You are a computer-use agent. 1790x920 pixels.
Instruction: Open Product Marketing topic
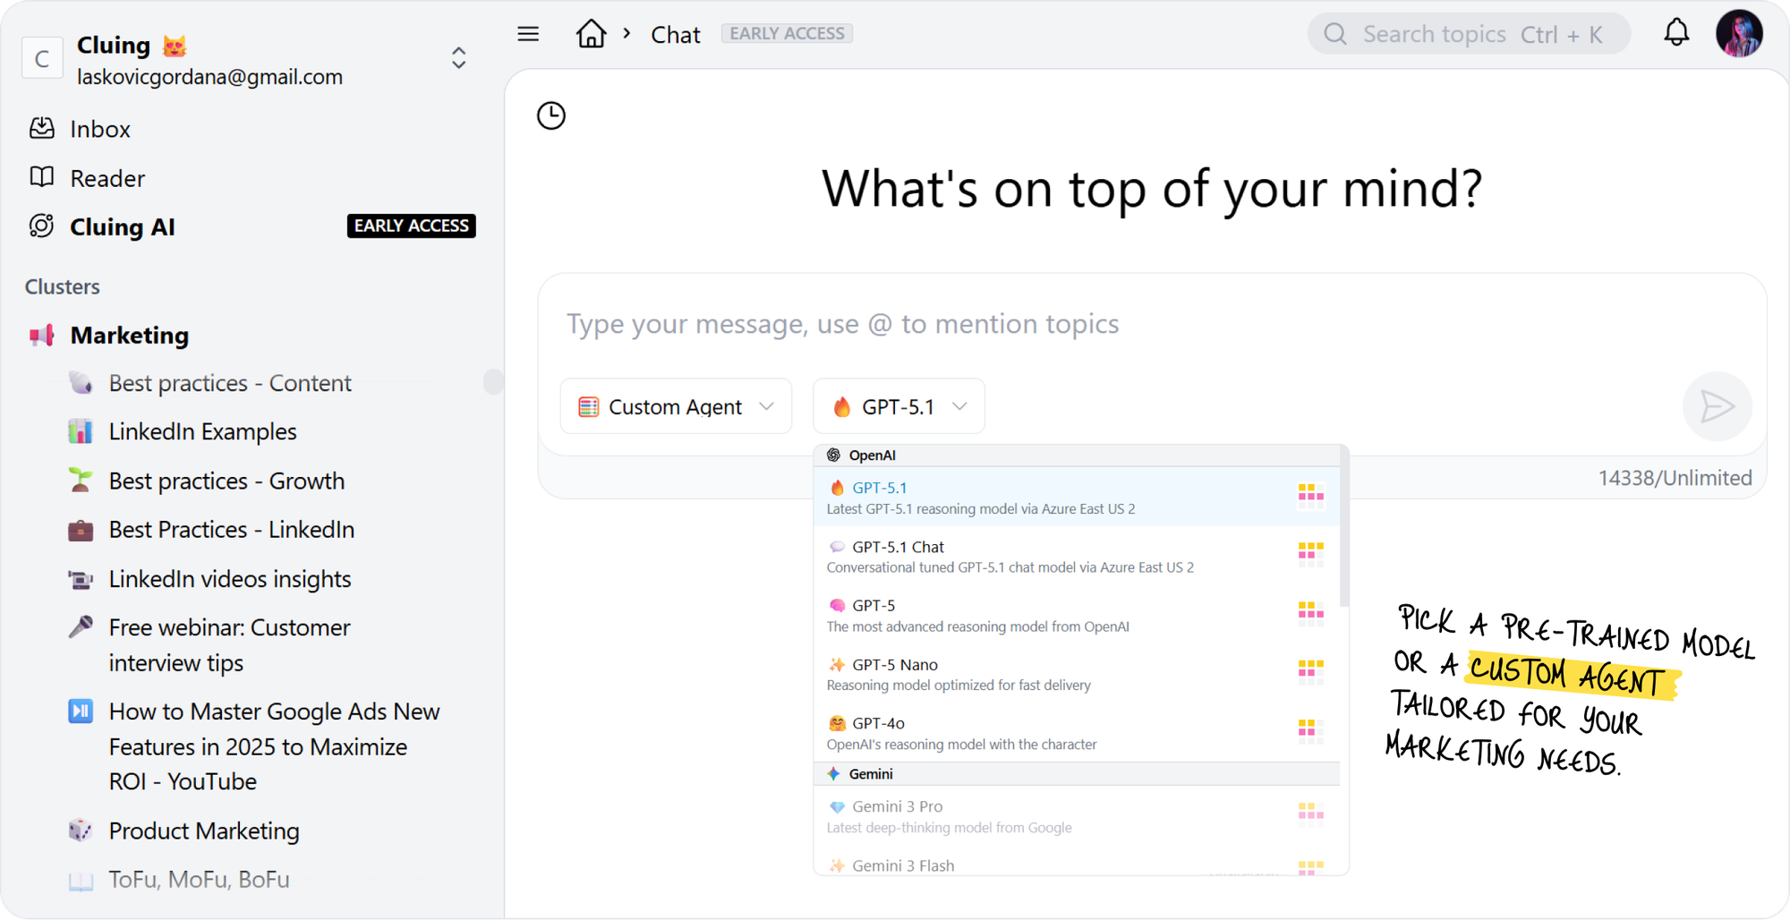204,831
